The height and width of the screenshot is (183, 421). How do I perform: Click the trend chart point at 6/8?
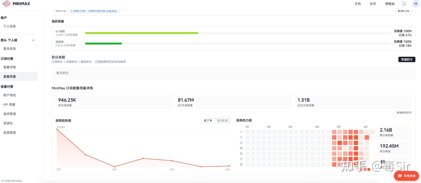pyautogui.click(x=230, y=166)
